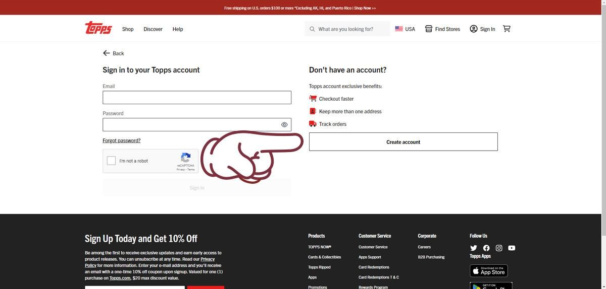Toggle password visibility eye icon
This screenshot has width=606, height=289.
(284, 124)
